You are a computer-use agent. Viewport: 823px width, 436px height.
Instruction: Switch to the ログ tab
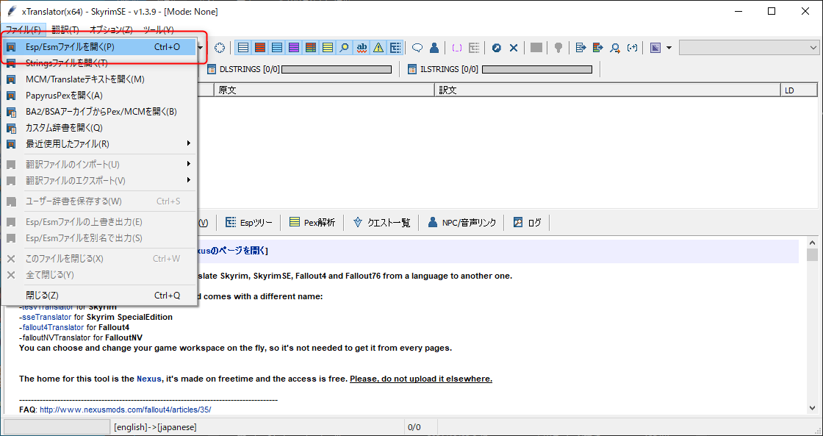[x=527, y=223]
